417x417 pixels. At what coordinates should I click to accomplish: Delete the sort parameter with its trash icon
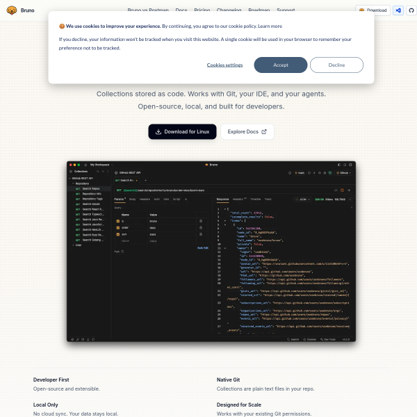[x=201, y=234]
